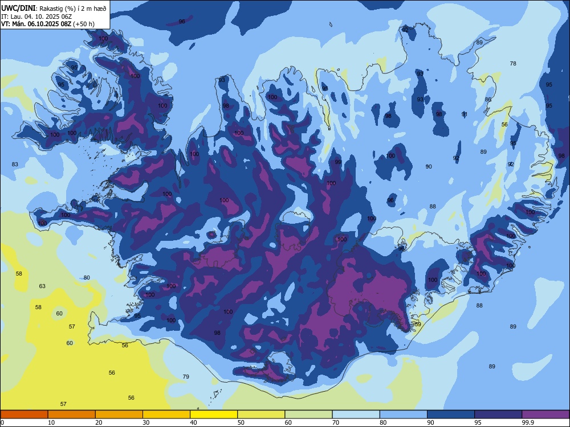Click the '50' legend scale label
This screenshot has height=427, width=570.
241,422
